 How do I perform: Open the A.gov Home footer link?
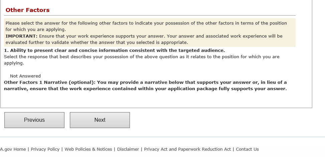13,149
